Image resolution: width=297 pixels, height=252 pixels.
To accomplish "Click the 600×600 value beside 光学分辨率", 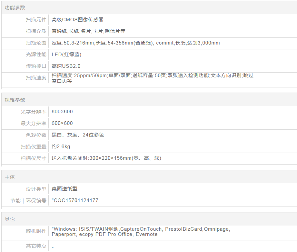I will tap(62, 112).
